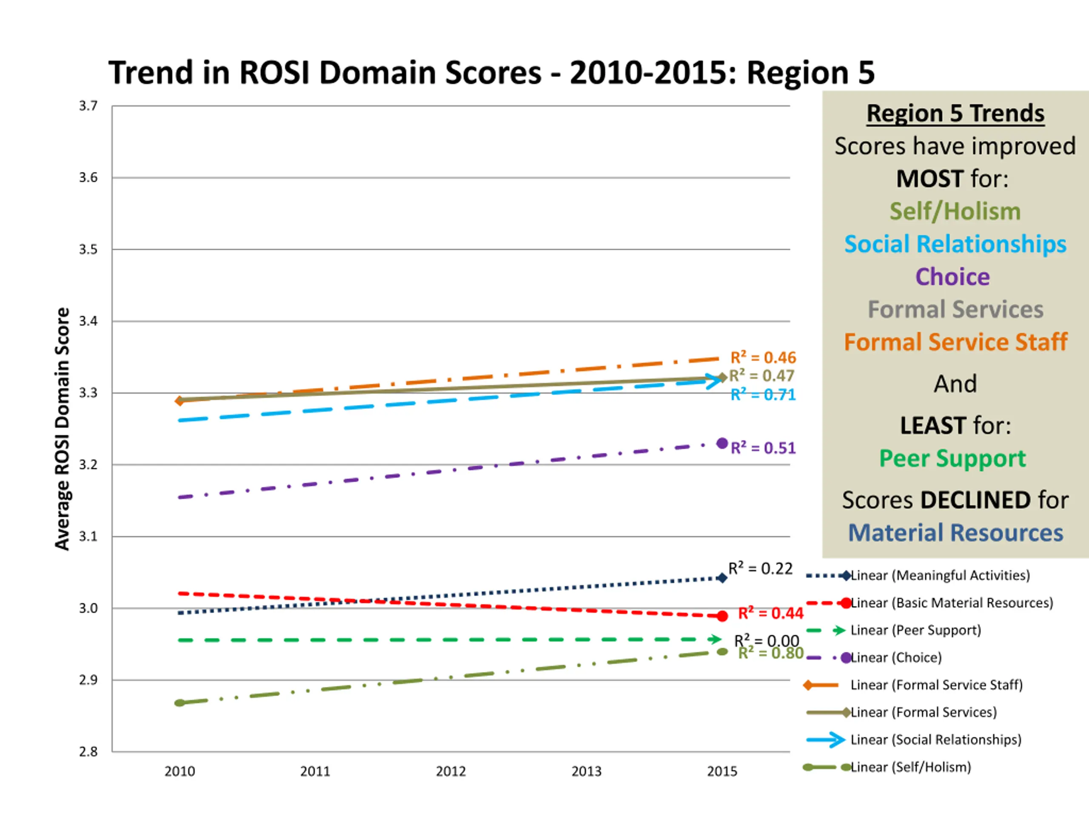Screen dimensions: 1089x817
Task: Click the orange diamond legend marker for Formal Service Staff
Action: [x=808, y=685]
